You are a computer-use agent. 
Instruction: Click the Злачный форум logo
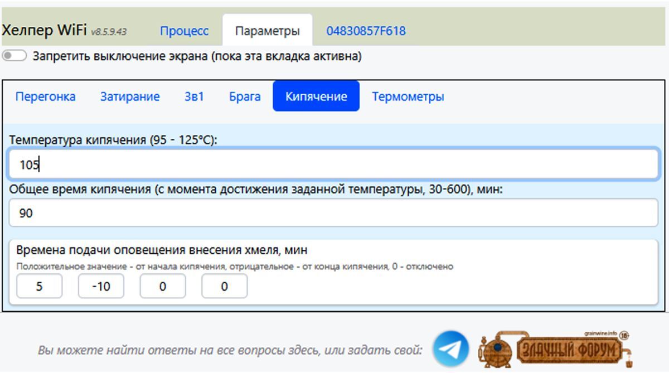[555, 350]
